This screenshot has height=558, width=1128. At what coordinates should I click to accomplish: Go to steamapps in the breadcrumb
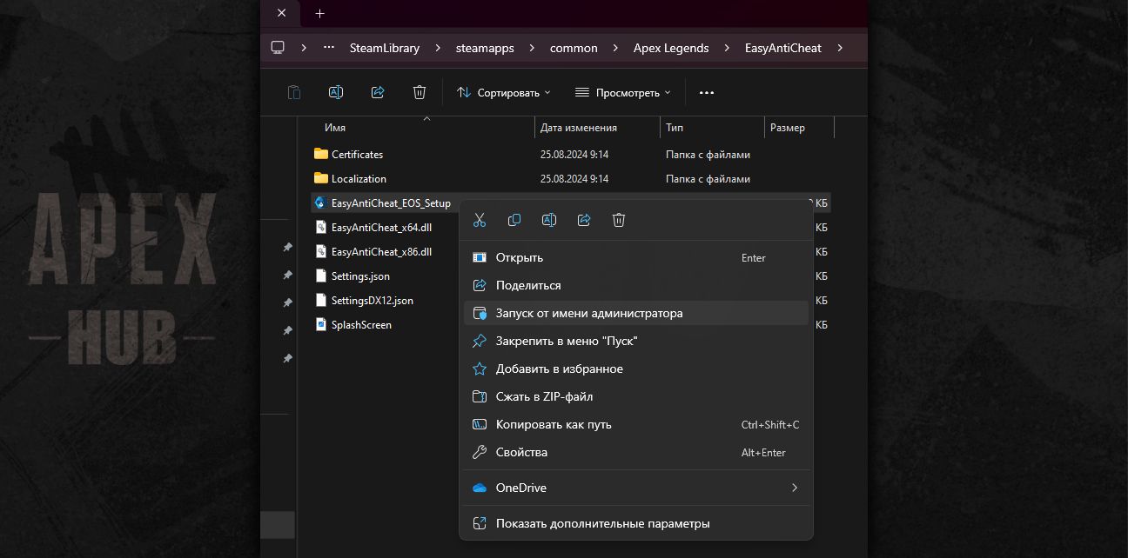coord(485,48)
